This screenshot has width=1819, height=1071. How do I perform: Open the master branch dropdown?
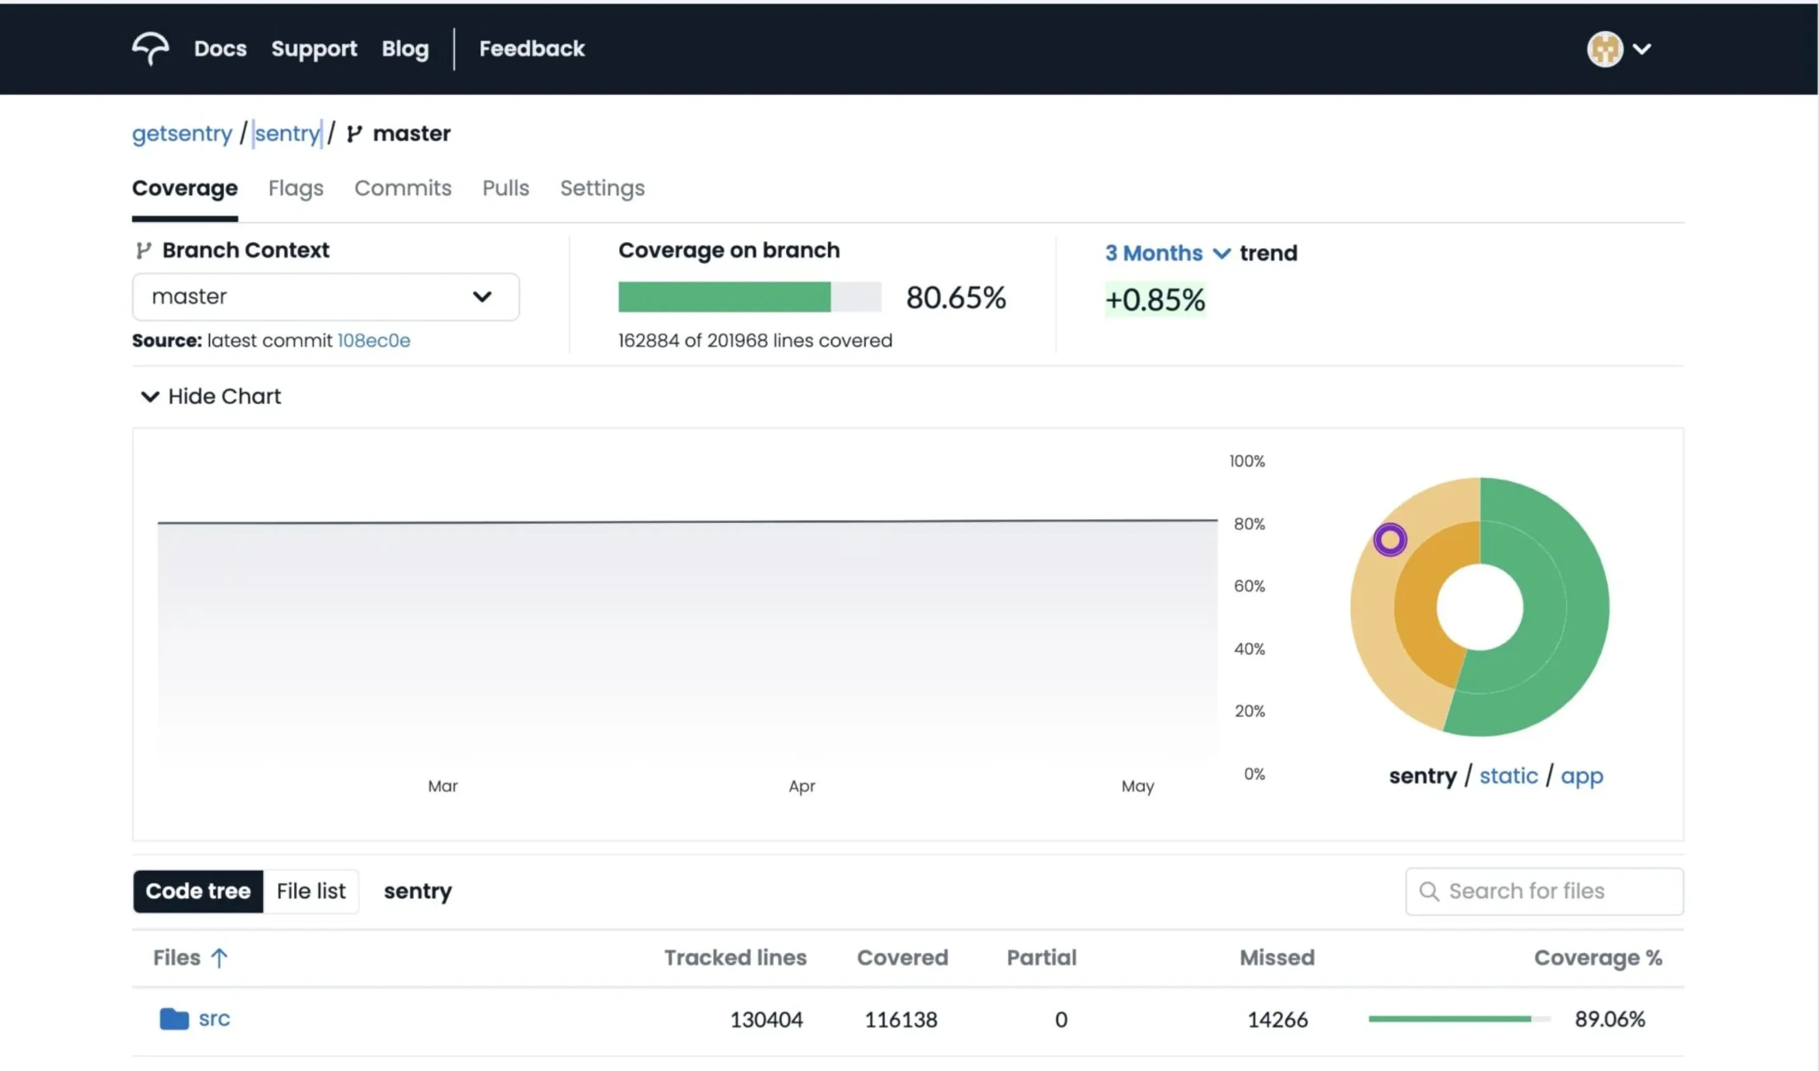tap(325, 297)
